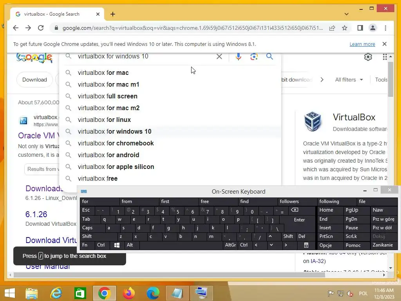Start voice search with microphone icon
401x301 pixels.
pyautogui.click(x=238, y=56)
